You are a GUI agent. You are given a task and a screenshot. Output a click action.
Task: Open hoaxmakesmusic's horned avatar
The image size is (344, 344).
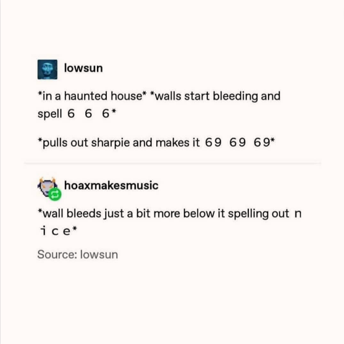(x=48, y=187)
